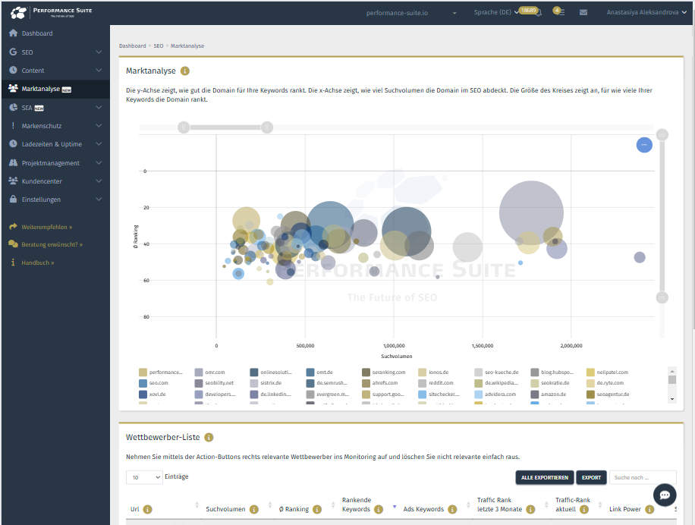
Task: Expand Ladezeiten & Uptime menu
Action: click(x=99, y=144)
